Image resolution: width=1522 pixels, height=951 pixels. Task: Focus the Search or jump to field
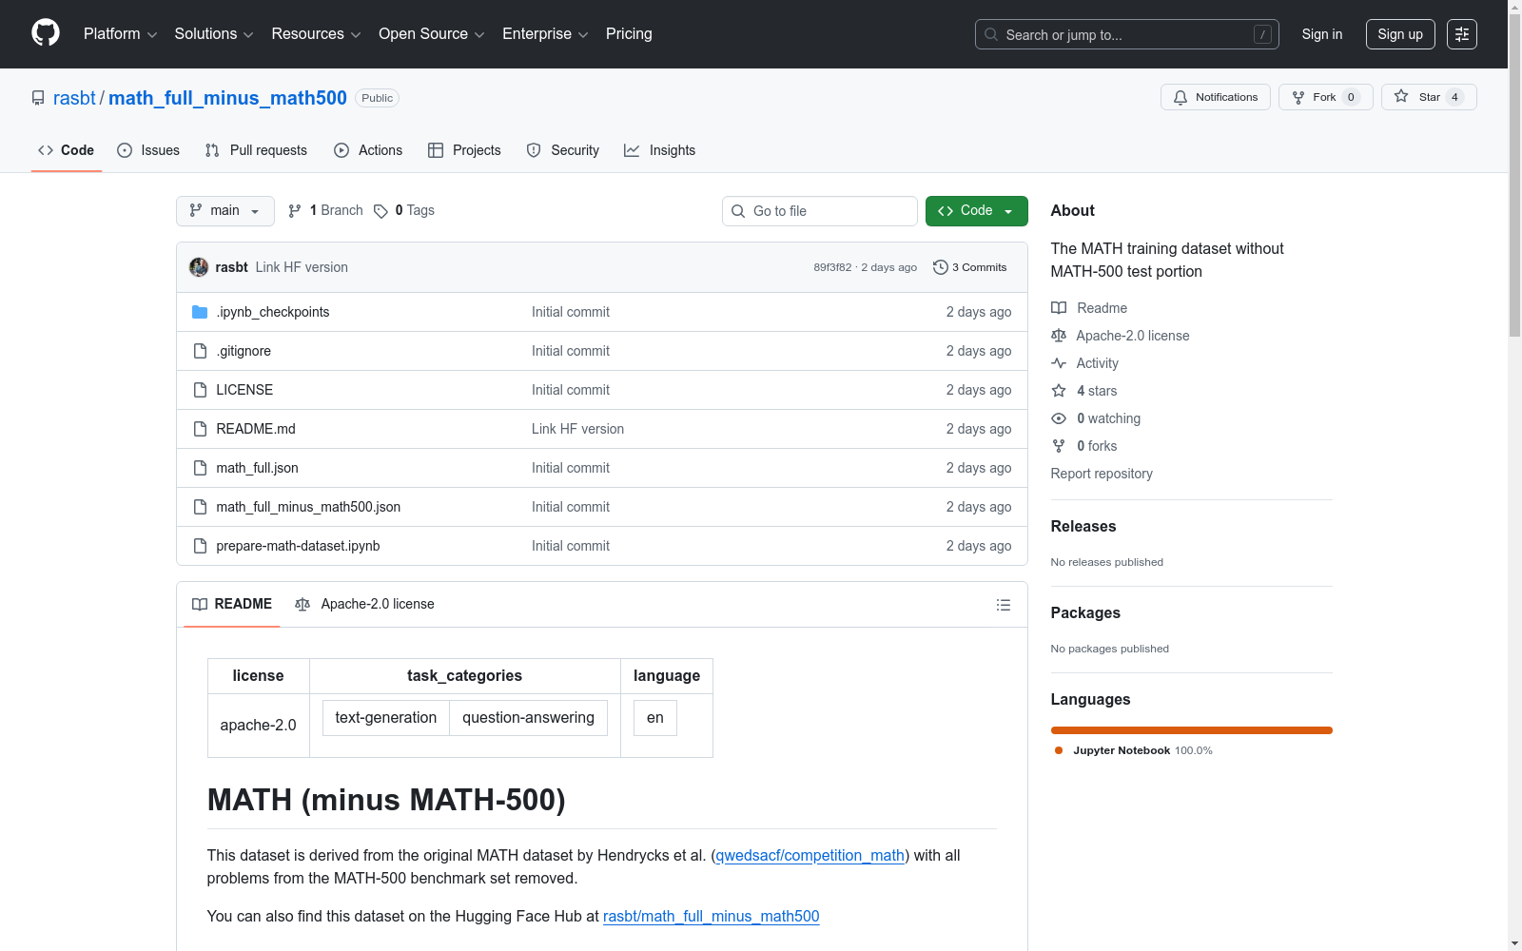click(x=1127, y=34)
